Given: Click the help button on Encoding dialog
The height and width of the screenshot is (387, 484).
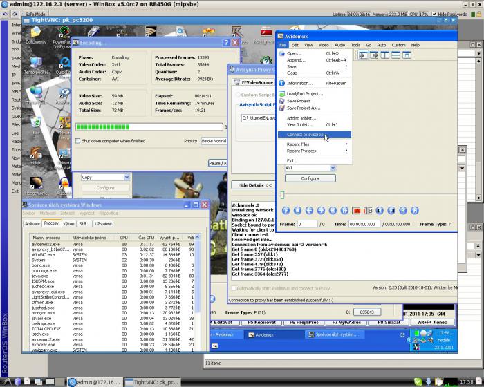Looking at the screenshot, I should click(x=226, y=43).
